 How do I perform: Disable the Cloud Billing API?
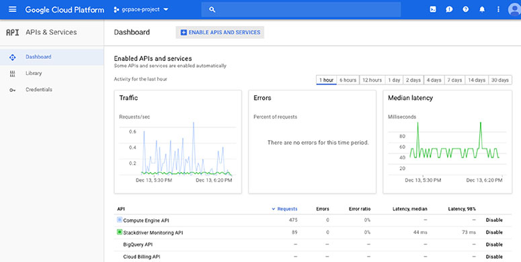pos(494,257)
